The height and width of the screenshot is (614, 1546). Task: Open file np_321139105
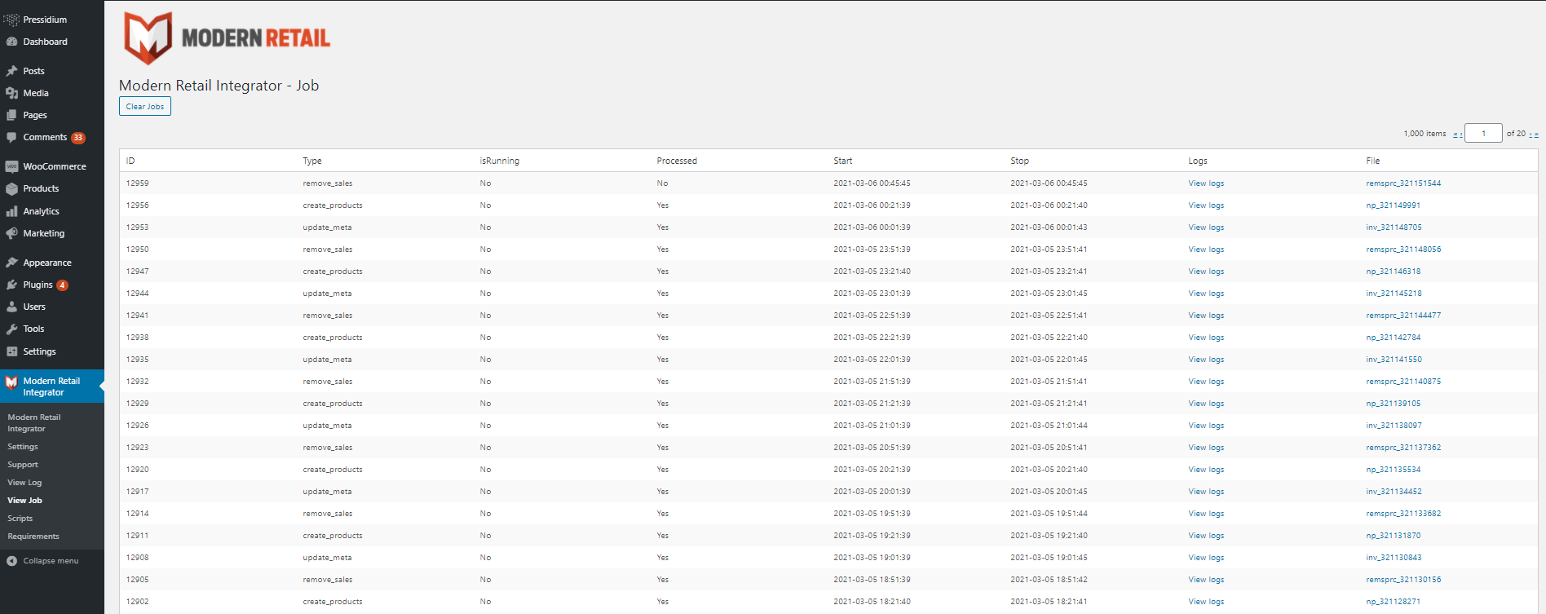tap(1393, 404)
